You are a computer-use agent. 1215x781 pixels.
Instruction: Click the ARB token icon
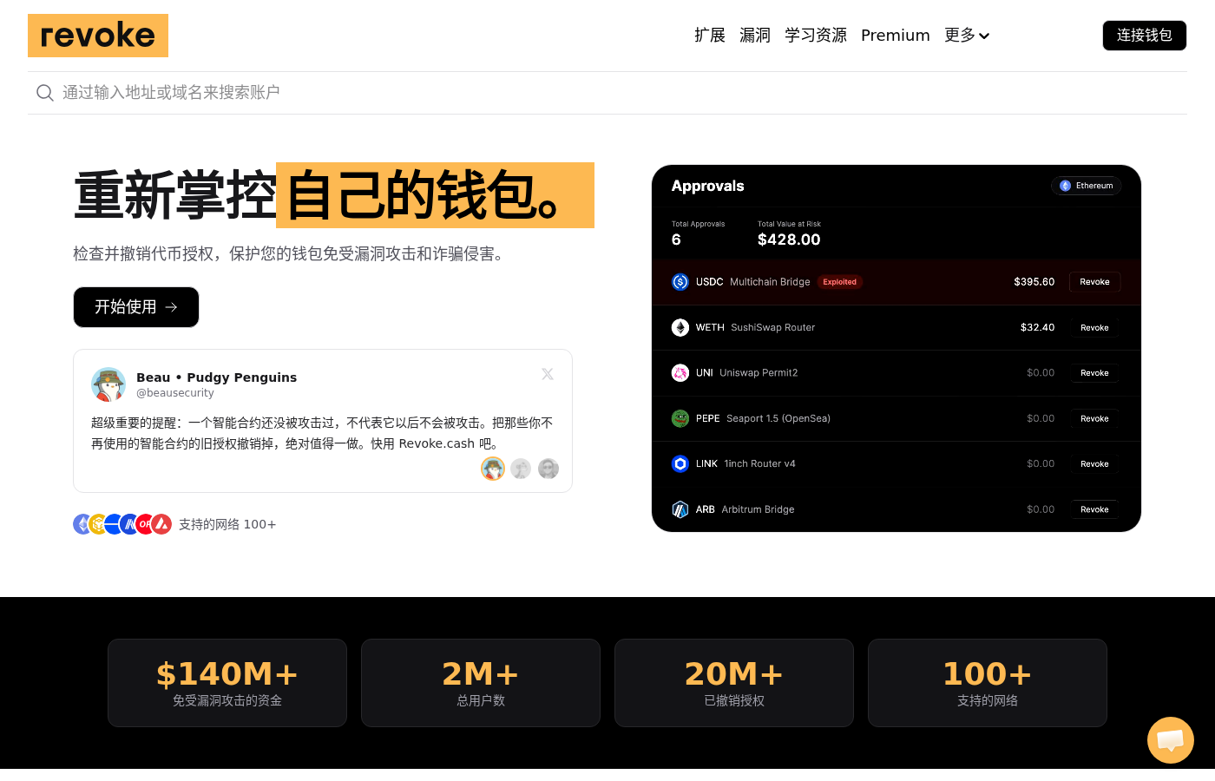[x=680, y=509]
